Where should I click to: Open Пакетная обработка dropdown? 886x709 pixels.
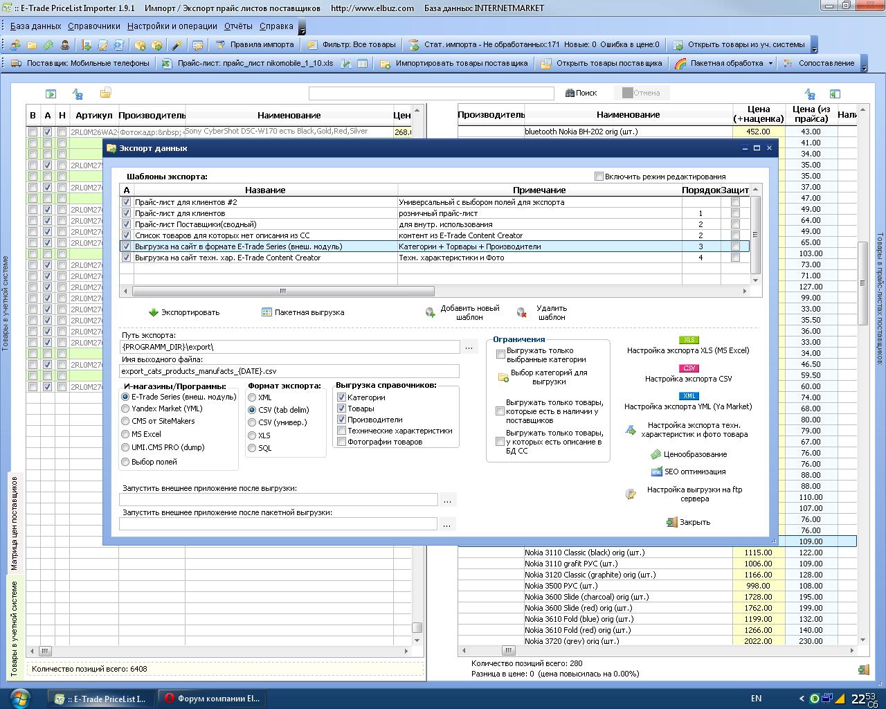pyautogui.click(x=724, y=63)
